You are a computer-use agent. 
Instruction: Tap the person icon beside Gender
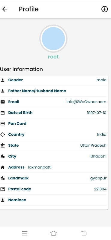(3, 80)
